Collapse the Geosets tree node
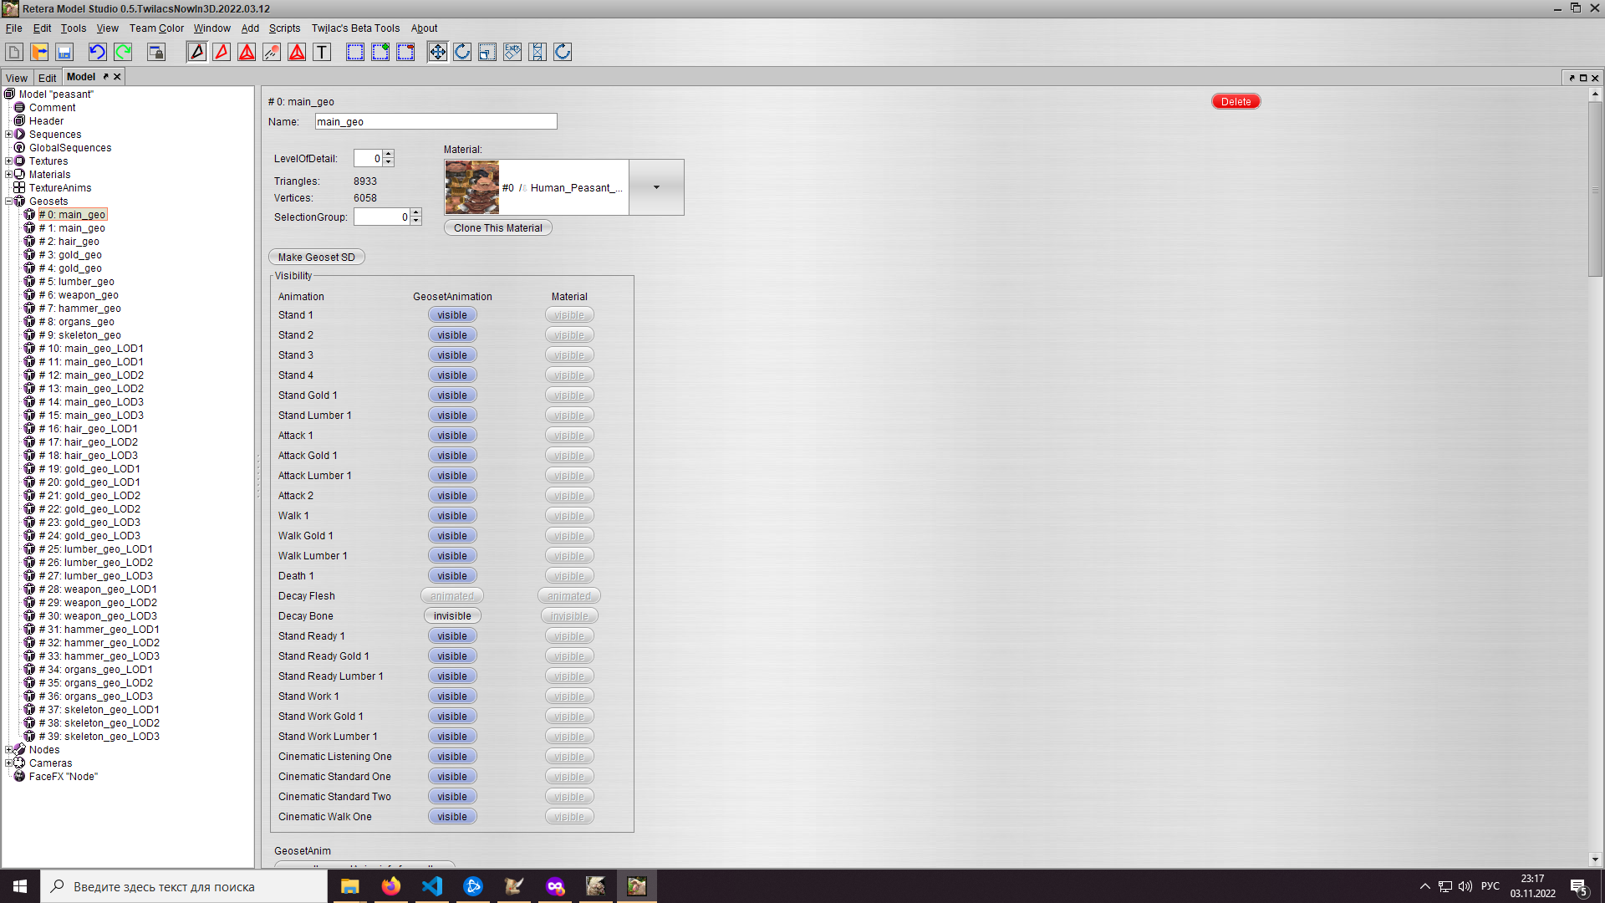 8,202
